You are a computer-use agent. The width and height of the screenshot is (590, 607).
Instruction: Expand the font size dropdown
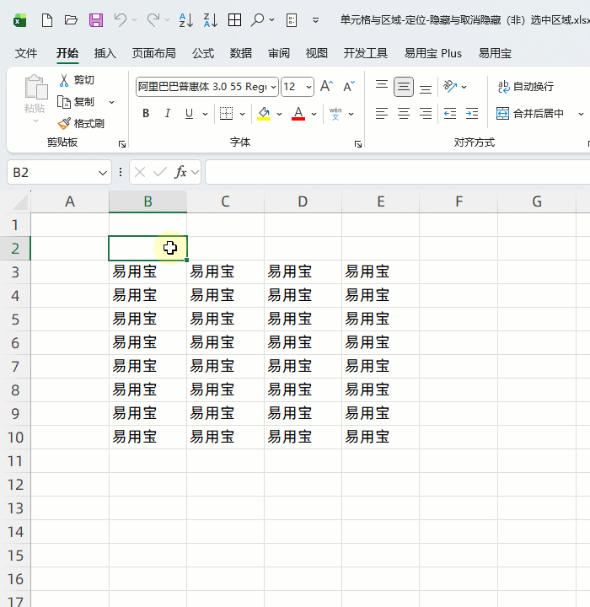(x=308, y=87)
